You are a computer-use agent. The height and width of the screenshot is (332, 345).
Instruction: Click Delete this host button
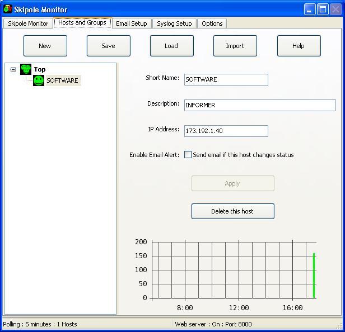(x=233, y=211)
